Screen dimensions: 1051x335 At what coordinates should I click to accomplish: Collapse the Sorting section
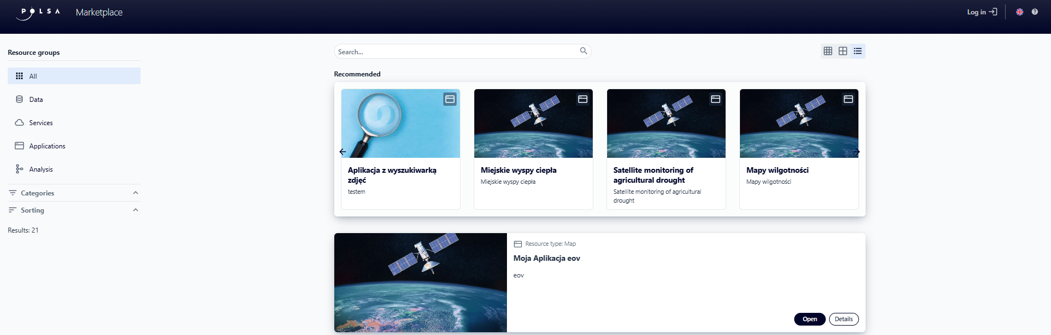[x=136, y=210]
